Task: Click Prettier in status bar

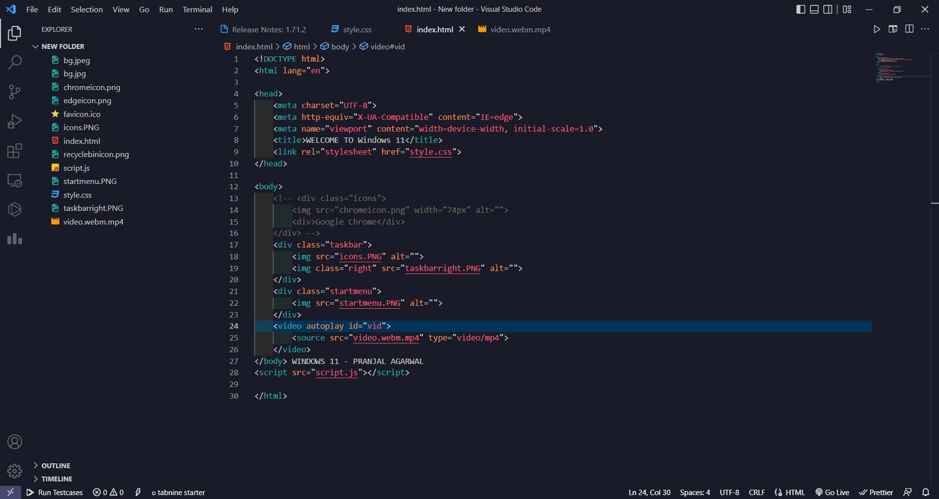Action: (x=876, y=492)
